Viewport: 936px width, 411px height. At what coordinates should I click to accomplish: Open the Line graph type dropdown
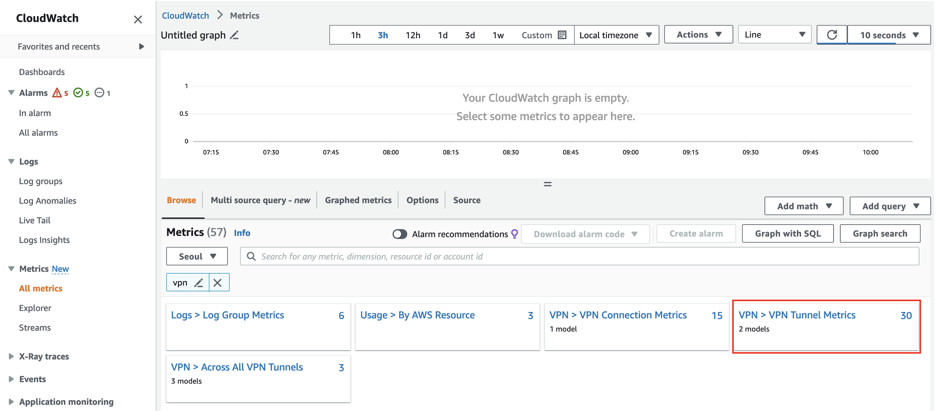coord(775,34)
